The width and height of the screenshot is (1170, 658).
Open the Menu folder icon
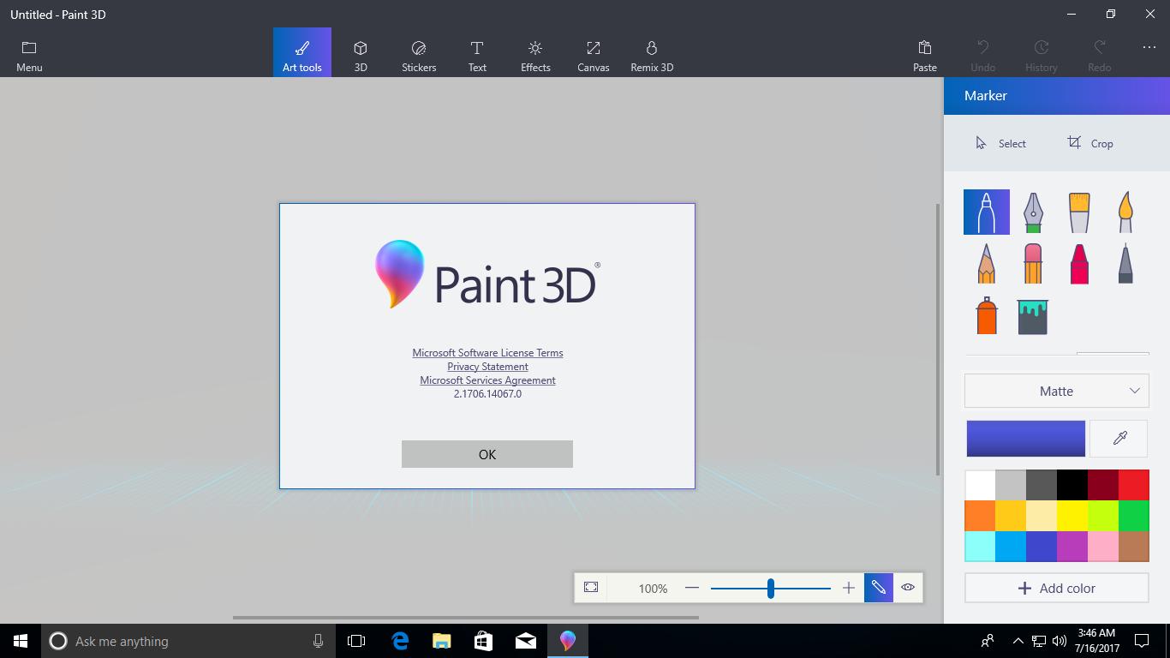(29, 56)
